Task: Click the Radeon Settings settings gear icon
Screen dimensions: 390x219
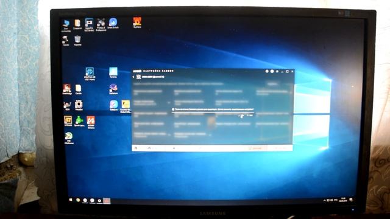Action: 277,71
